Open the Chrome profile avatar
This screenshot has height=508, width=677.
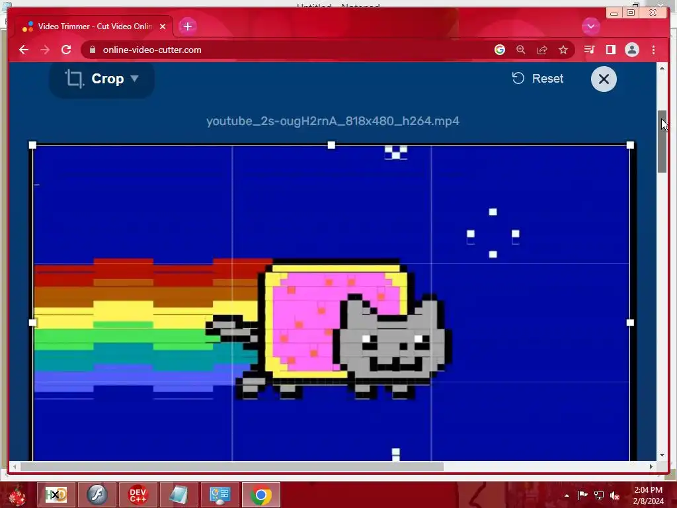(631, 50)
